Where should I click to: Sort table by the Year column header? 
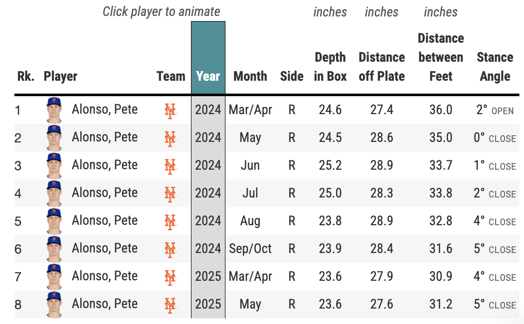click(208, 77)
